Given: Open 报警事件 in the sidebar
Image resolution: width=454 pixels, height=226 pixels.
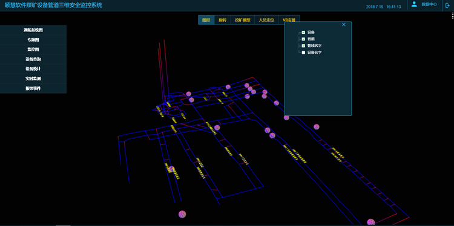Looking at the screenshot, I should pyautogui.click(x=33, y=88).
